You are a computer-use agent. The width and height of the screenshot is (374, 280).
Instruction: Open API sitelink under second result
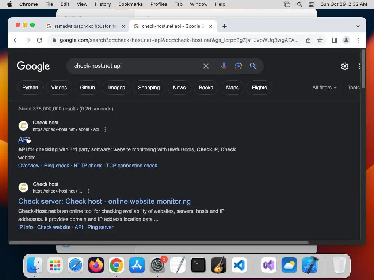click(x=79, y=227)
